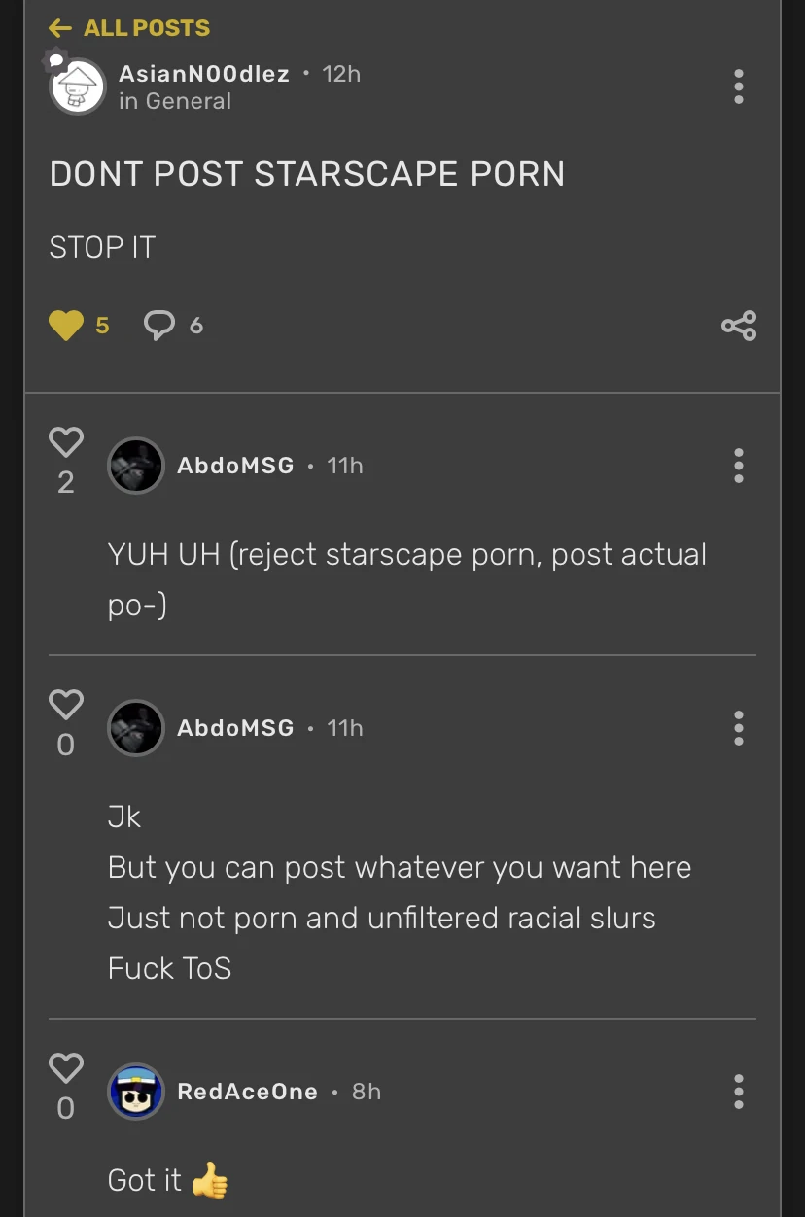
Task: Like AbdoMSG's first reply with 2 likes
Action: click(66, 443)
